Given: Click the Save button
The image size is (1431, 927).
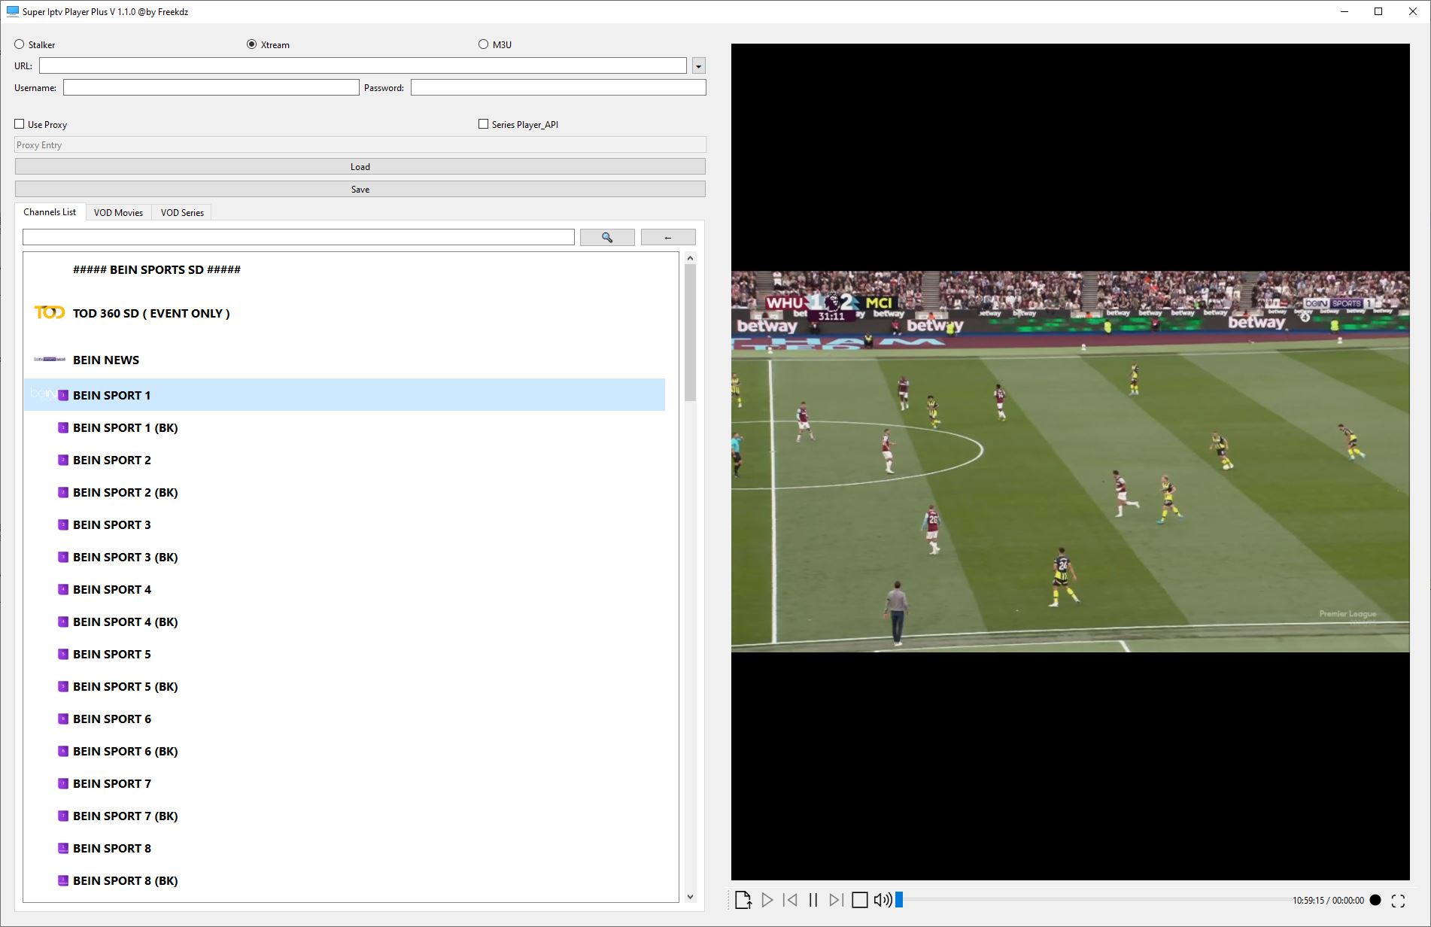Looking at the screenshot, I should [360, 189].
